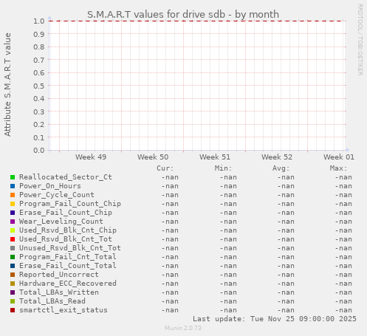Click the olive green Total_LBAs_Read swatch
Image resolution: width=367 pixels, height=336 pixels.
[x=13, y=301]
